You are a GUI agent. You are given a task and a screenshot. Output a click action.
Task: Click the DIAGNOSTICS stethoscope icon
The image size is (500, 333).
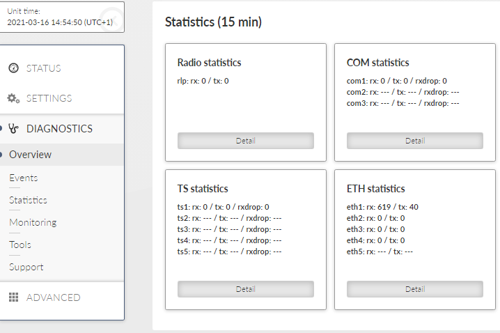point(13,129)
